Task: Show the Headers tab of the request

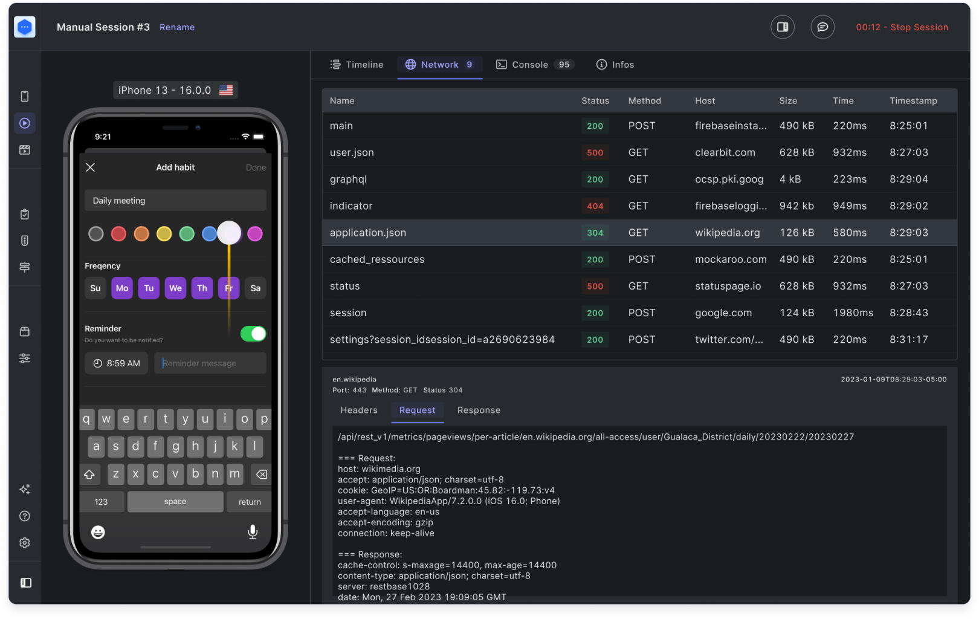Action: click(x=359, y=410)
